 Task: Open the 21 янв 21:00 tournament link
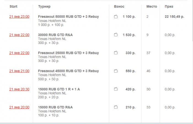click(19, 71)
